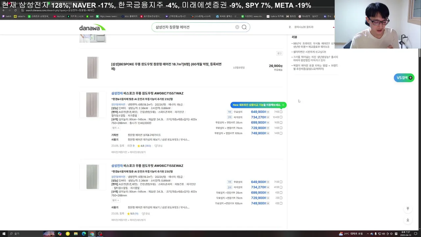Plus icon beside 749,900원 for AW06C7155EWAZ
This screenshot has width=421, height=237.
click(268, 203)
